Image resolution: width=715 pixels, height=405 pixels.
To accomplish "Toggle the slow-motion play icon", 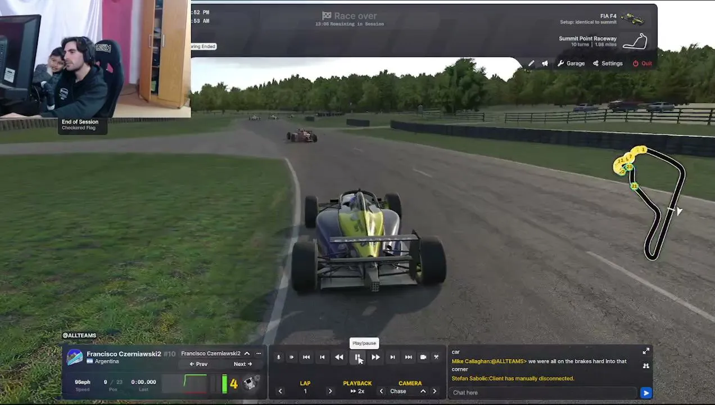I will click(291, 357).
